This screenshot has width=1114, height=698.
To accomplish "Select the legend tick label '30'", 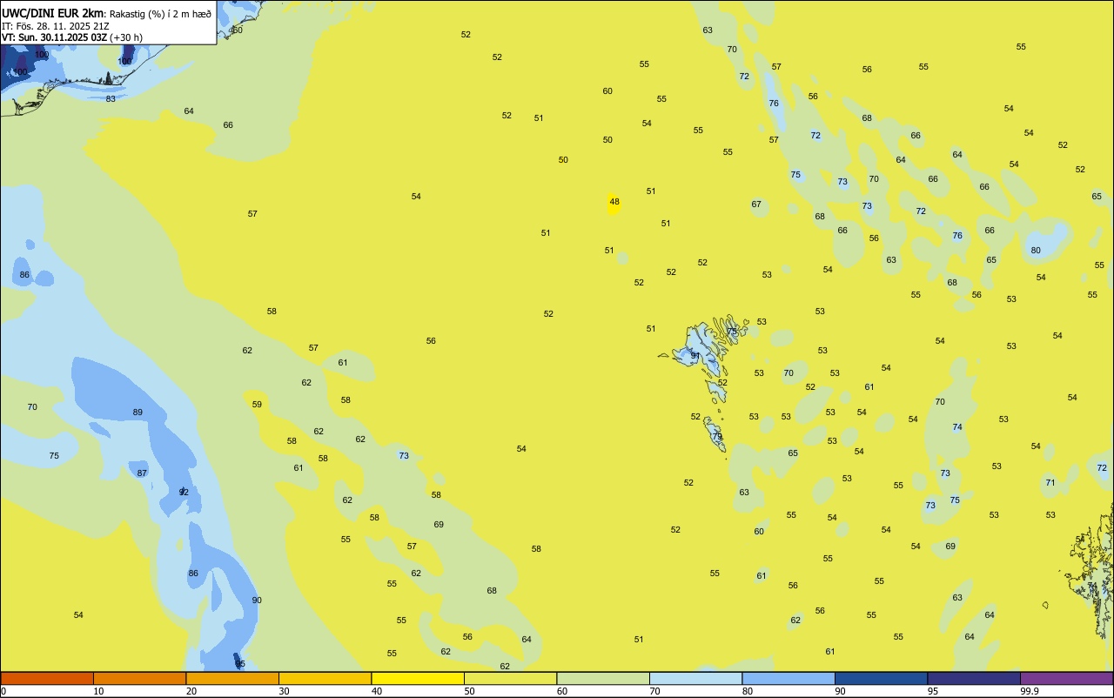I will point(284,691).
